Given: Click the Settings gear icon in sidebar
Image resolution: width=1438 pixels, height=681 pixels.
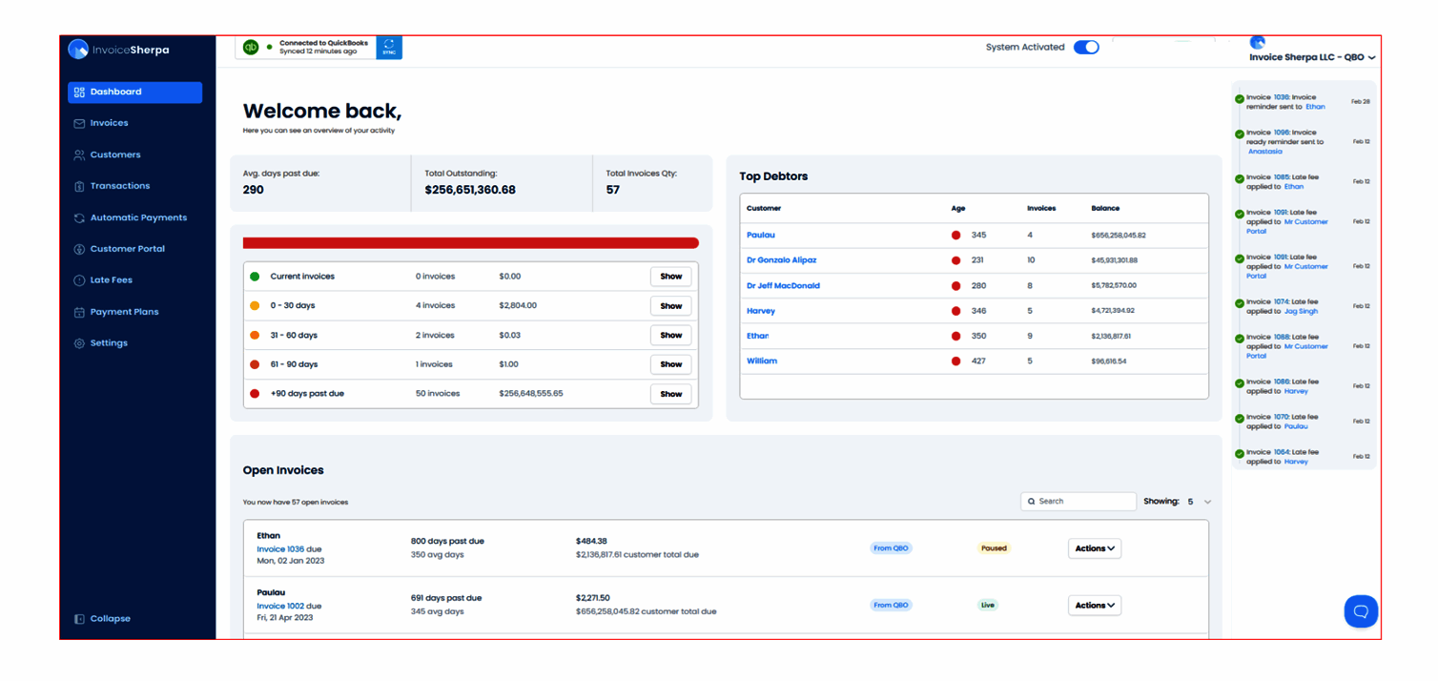Looking at the screenshot, I should click(79, 343).
